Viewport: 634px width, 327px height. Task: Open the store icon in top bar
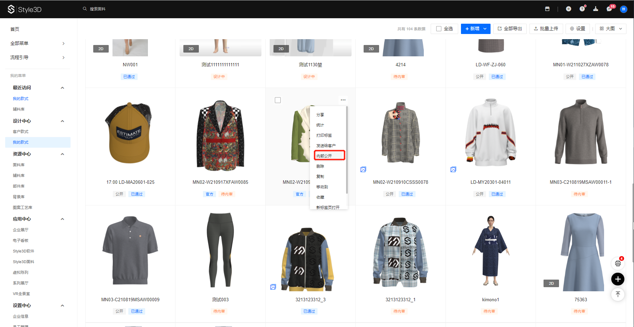tap(547, 9)
